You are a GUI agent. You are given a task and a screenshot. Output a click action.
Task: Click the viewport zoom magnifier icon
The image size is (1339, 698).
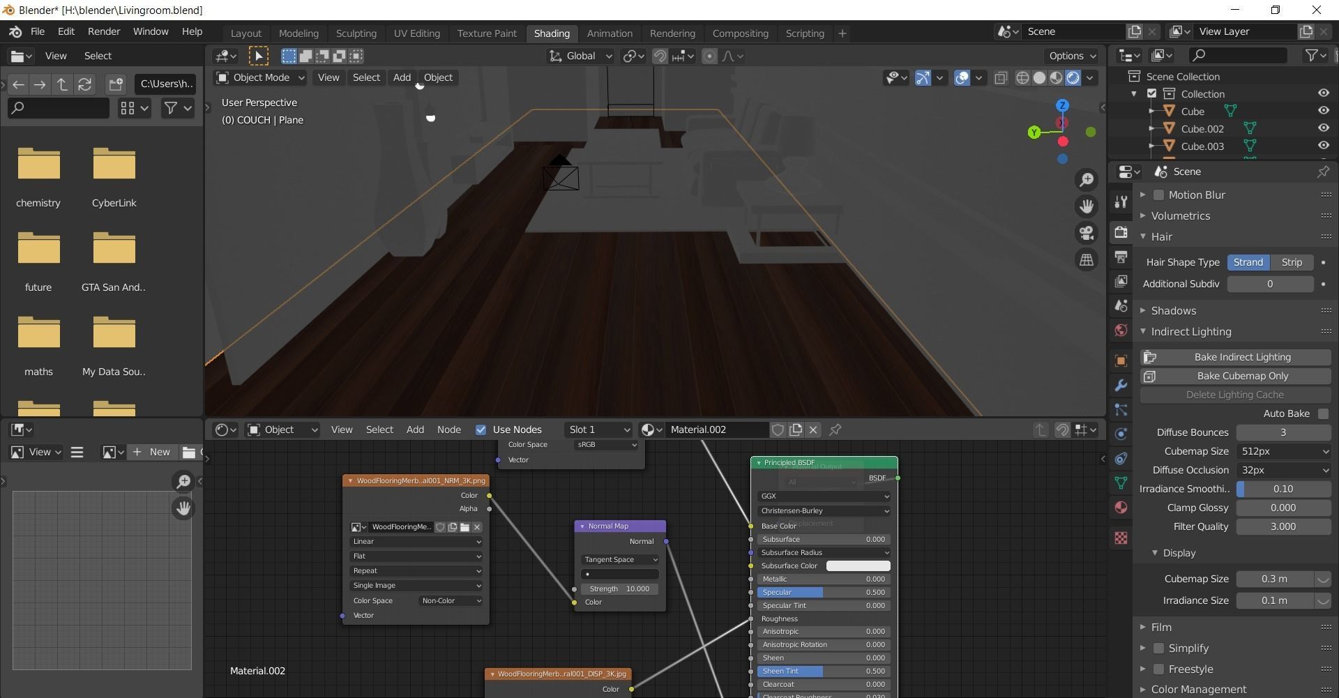(x=1087, y=180)
